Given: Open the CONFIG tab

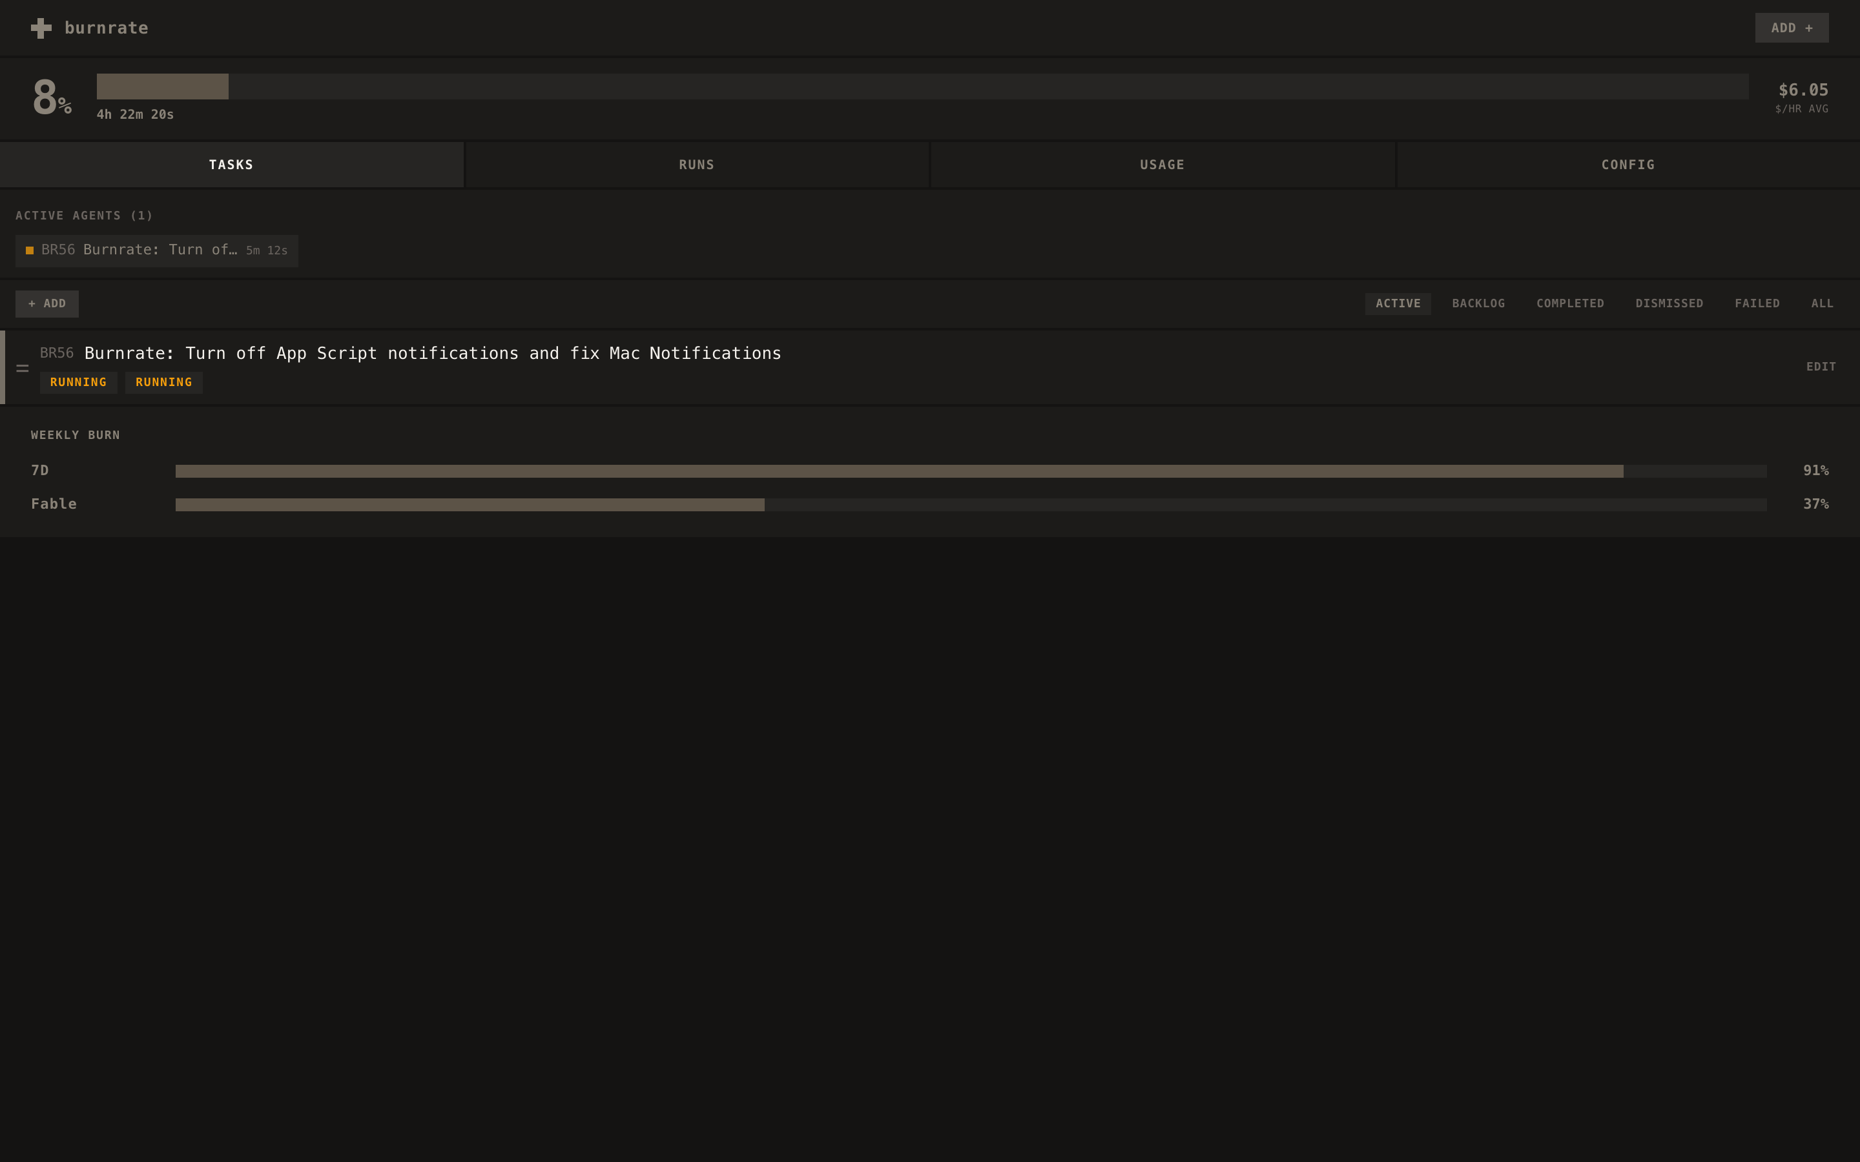Looking at the screenshot, I should (1628, 165).
